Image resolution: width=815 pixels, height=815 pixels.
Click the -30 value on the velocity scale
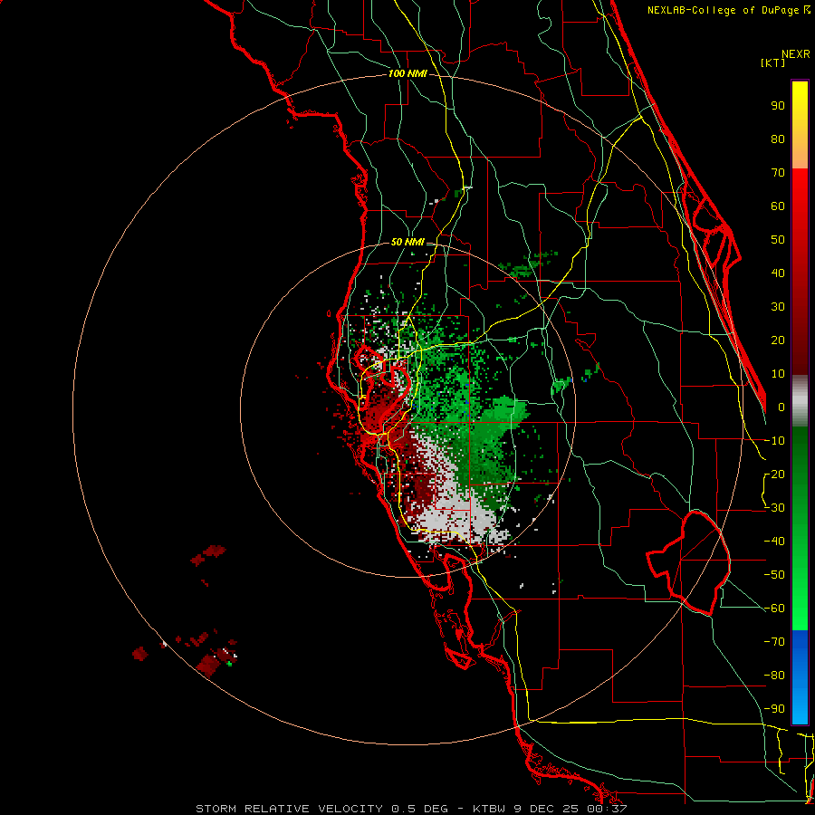774,508
